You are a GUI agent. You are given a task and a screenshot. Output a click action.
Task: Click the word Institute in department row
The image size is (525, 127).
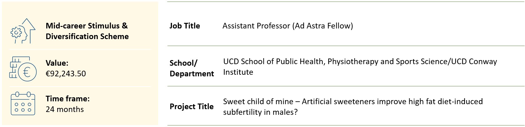(x=238, y=72)
